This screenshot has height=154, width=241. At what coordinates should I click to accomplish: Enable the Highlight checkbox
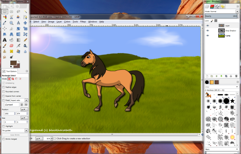pos(4,126)
